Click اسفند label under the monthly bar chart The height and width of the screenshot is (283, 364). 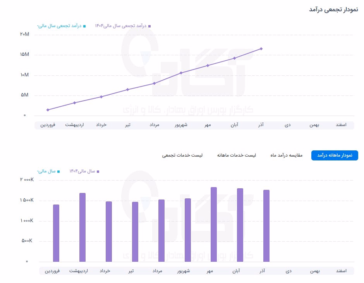(341, 271)
